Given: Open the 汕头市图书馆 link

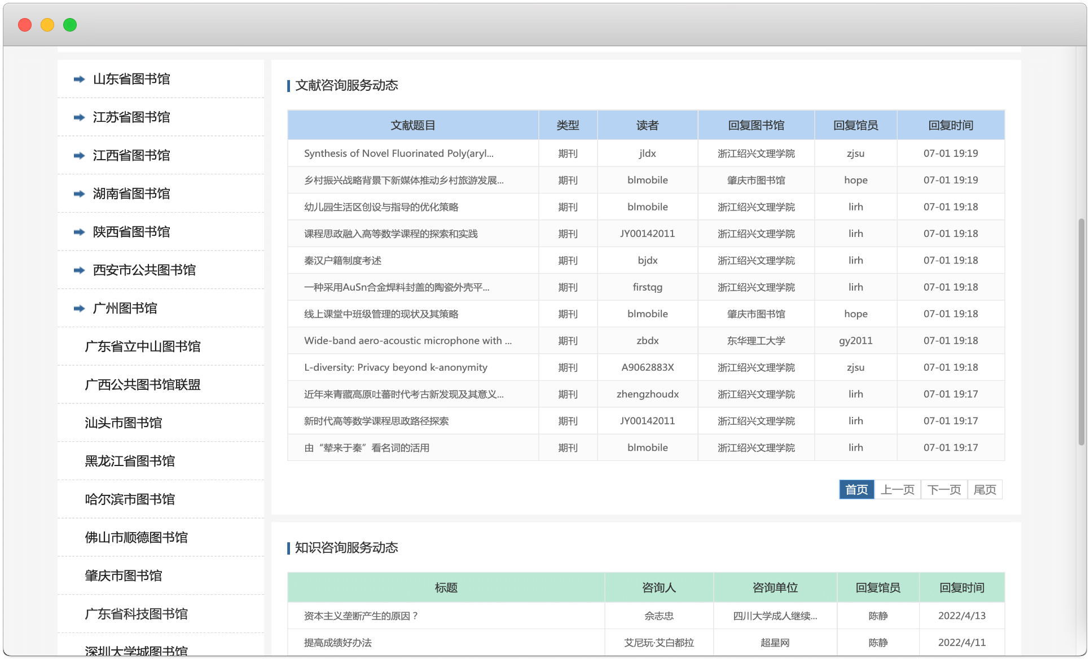Looking at the screenshot, I should 124,423.
